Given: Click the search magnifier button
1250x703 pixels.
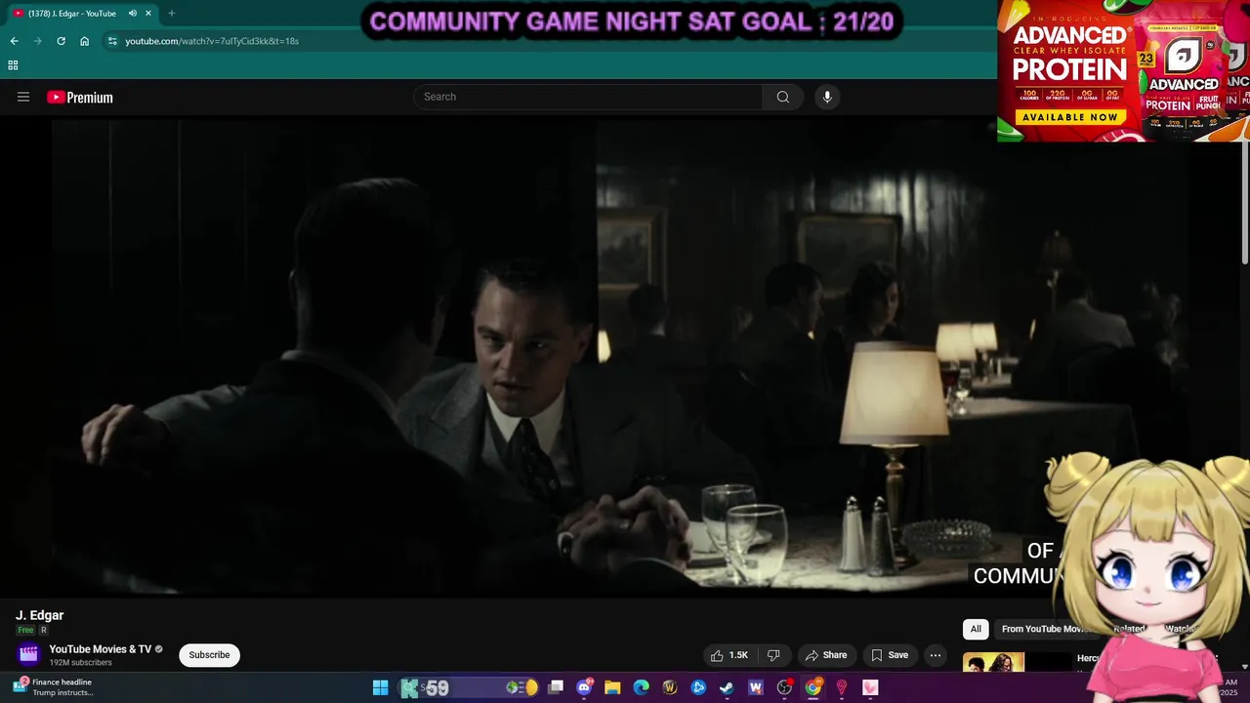Looking at the screenshot, I should (783, 97).
